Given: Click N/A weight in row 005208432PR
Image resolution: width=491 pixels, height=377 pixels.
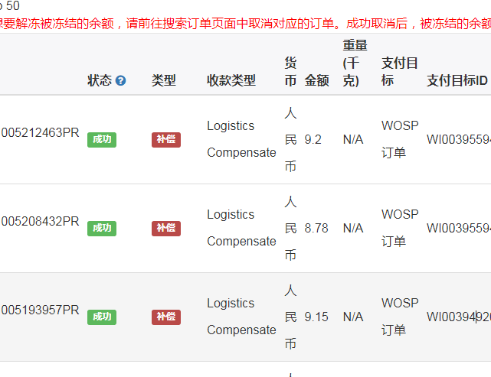Looking at the screenshot, I should coord(353,229).
